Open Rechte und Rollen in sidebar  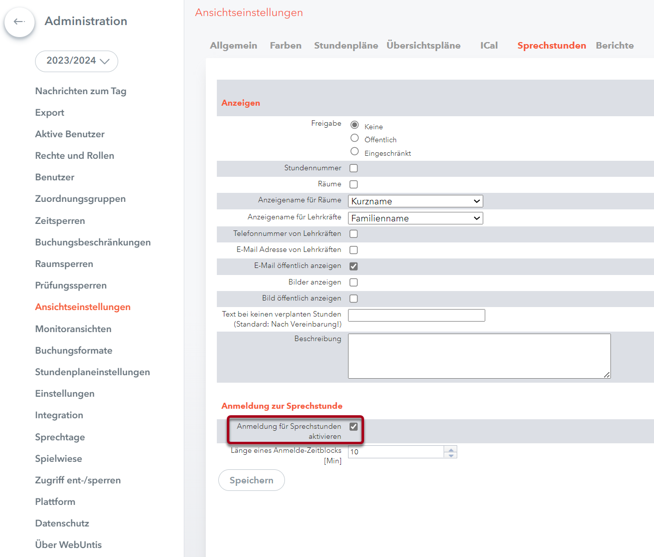click(x=75, y=156)
